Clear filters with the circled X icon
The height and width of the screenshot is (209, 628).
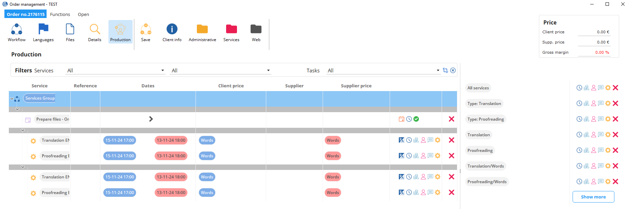click(x=453, y=70)
